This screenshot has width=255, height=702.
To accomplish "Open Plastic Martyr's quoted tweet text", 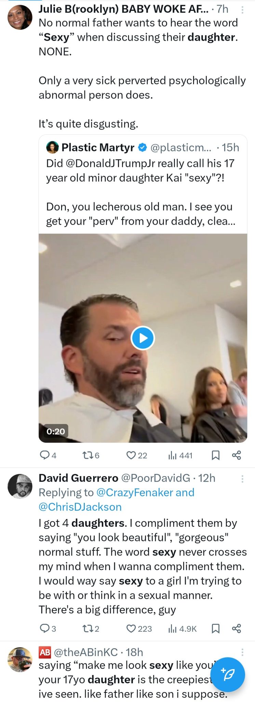I will (140, 192).
